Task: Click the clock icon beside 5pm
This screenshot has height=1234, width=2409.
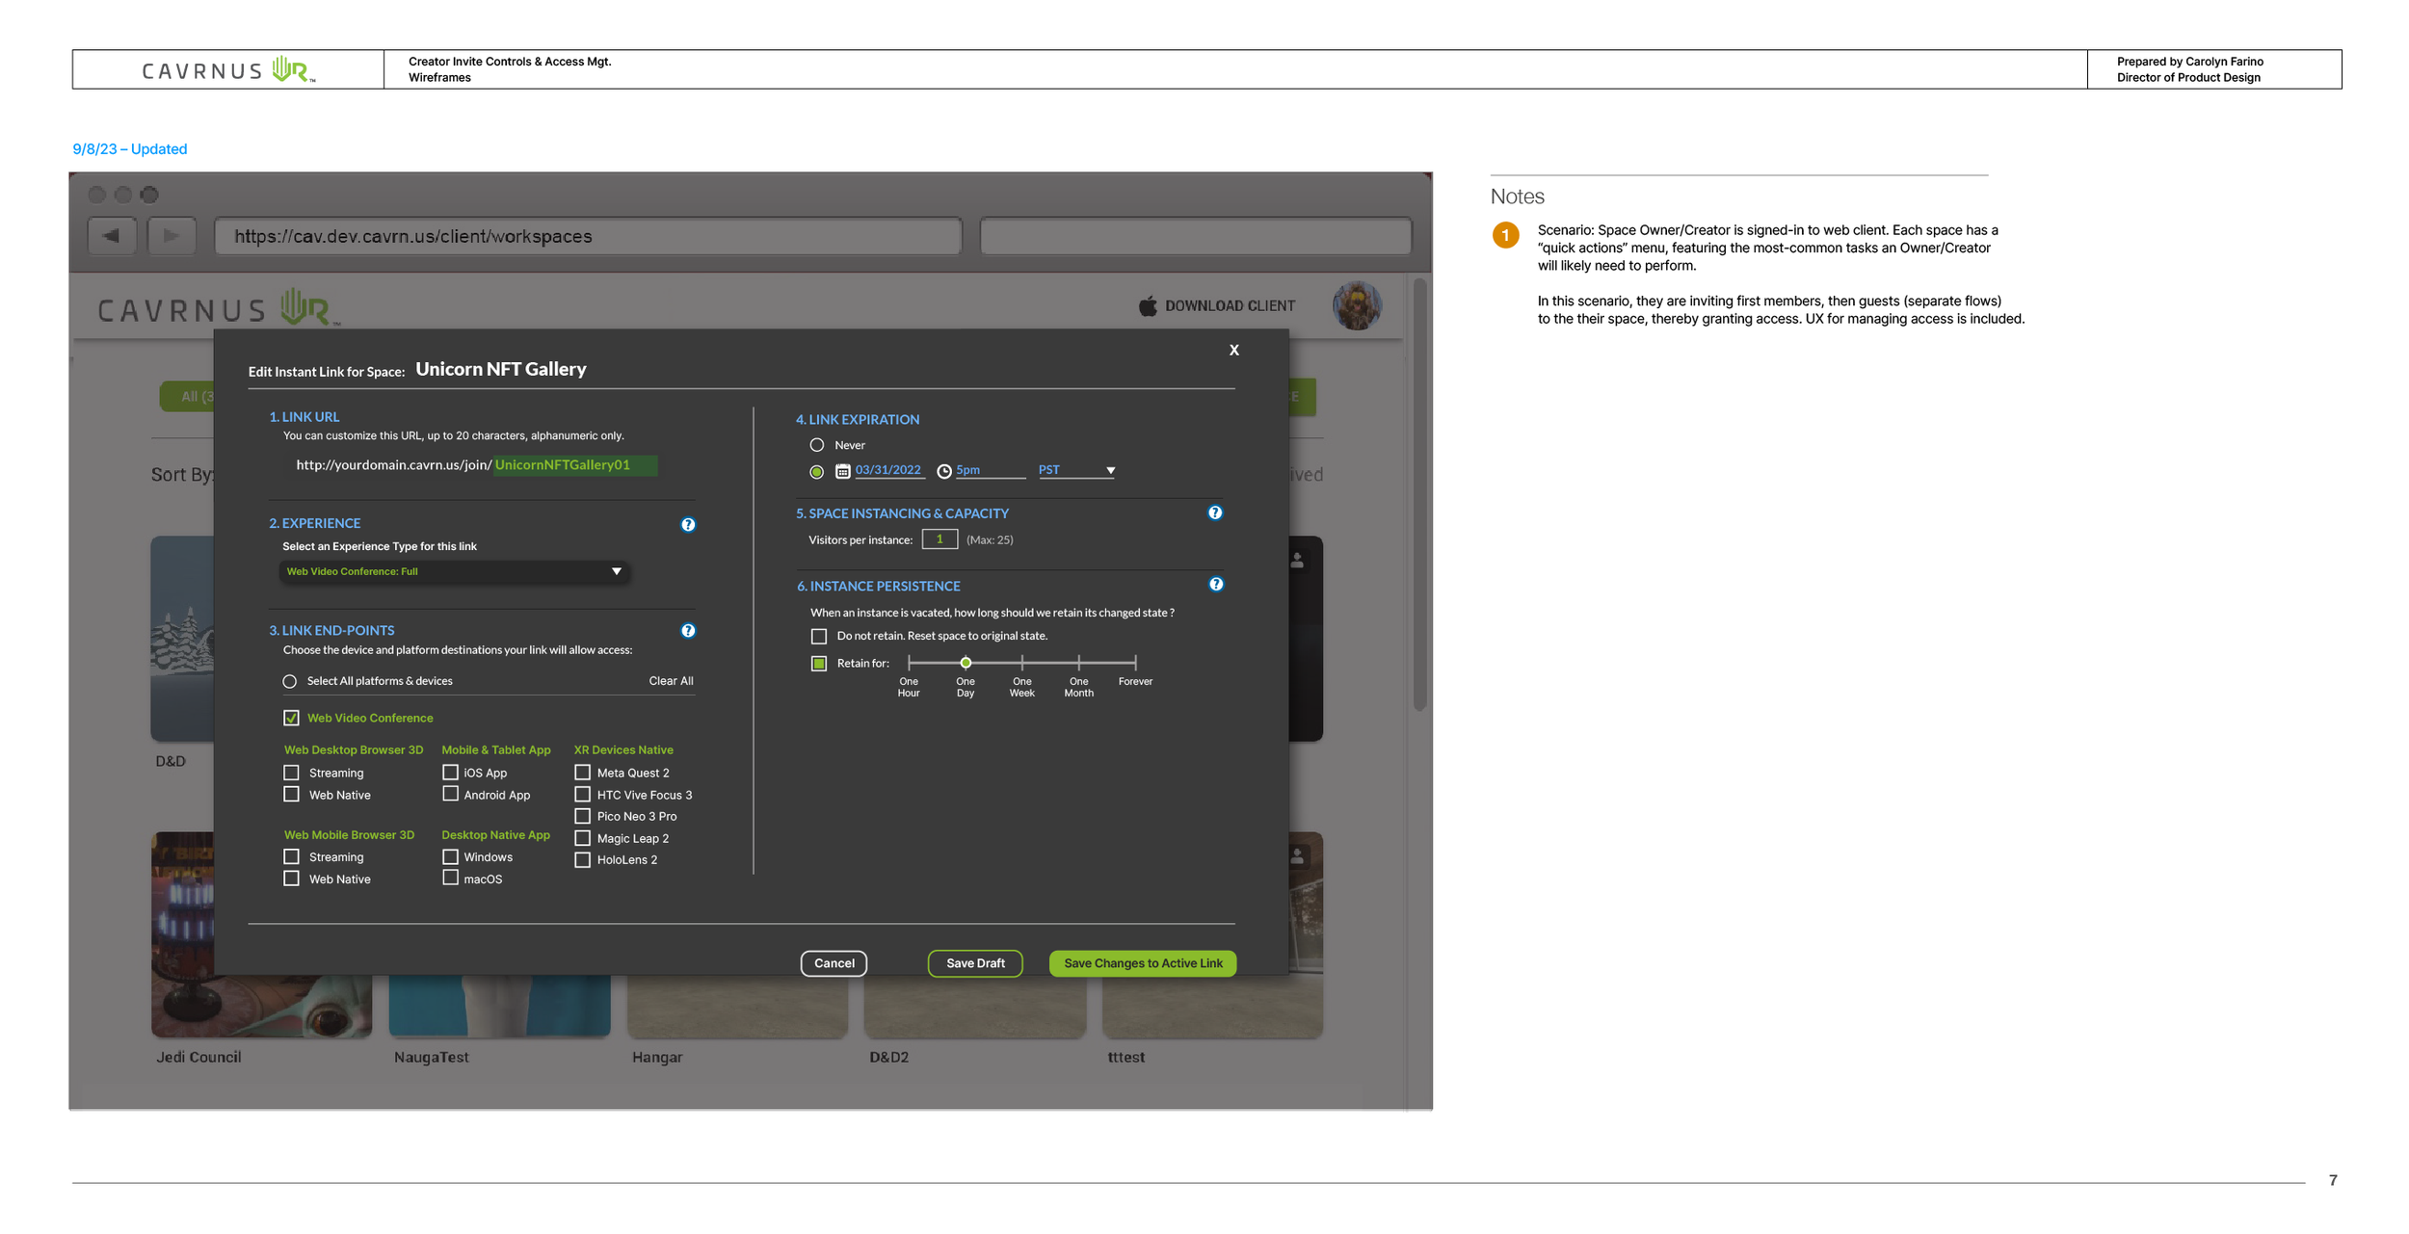Action: coord(943,470)
